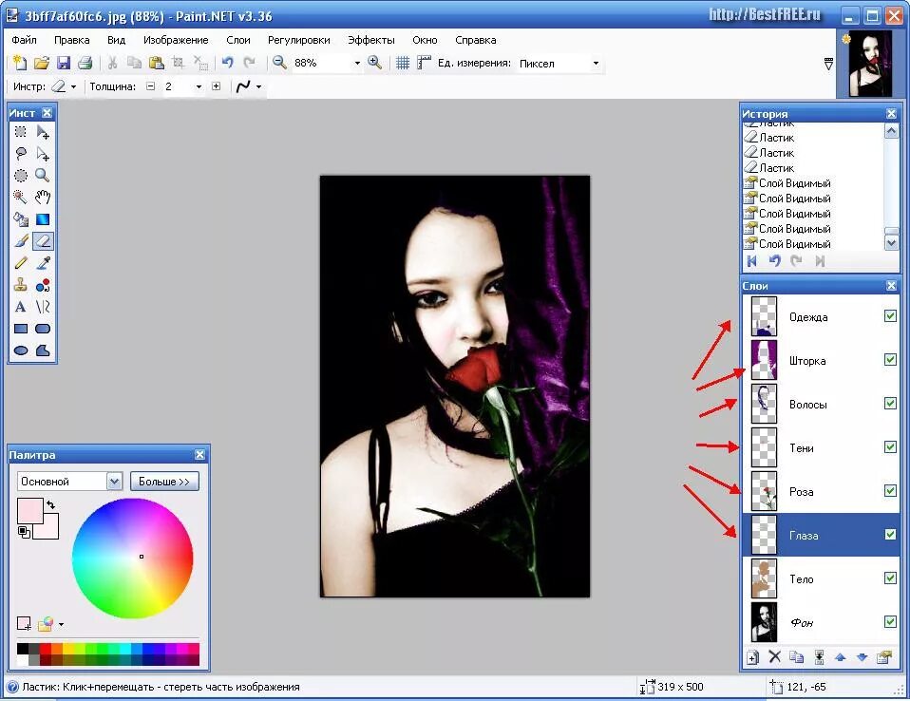
Task: Select the Recolor tool
Action: coord(43,285)
